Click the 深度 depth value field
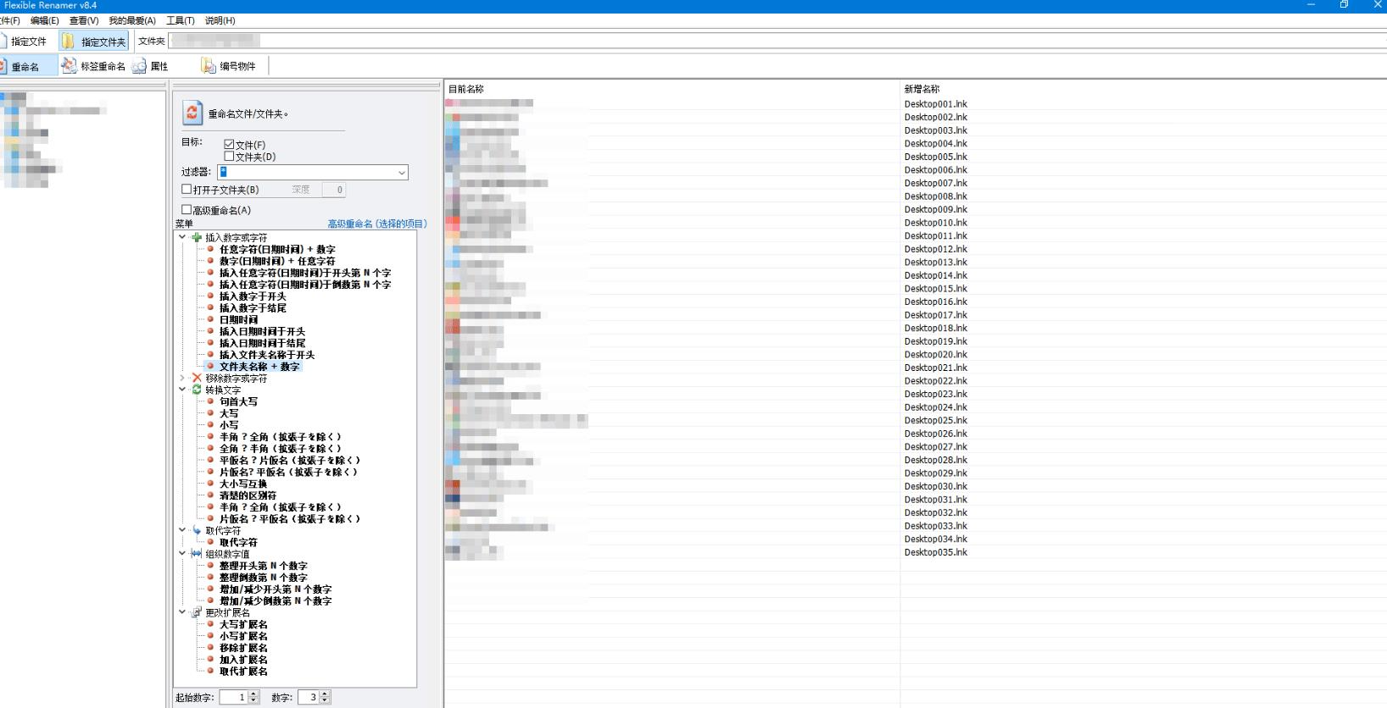The width and height of the screenshot is (1387, 708). [334, 190]
